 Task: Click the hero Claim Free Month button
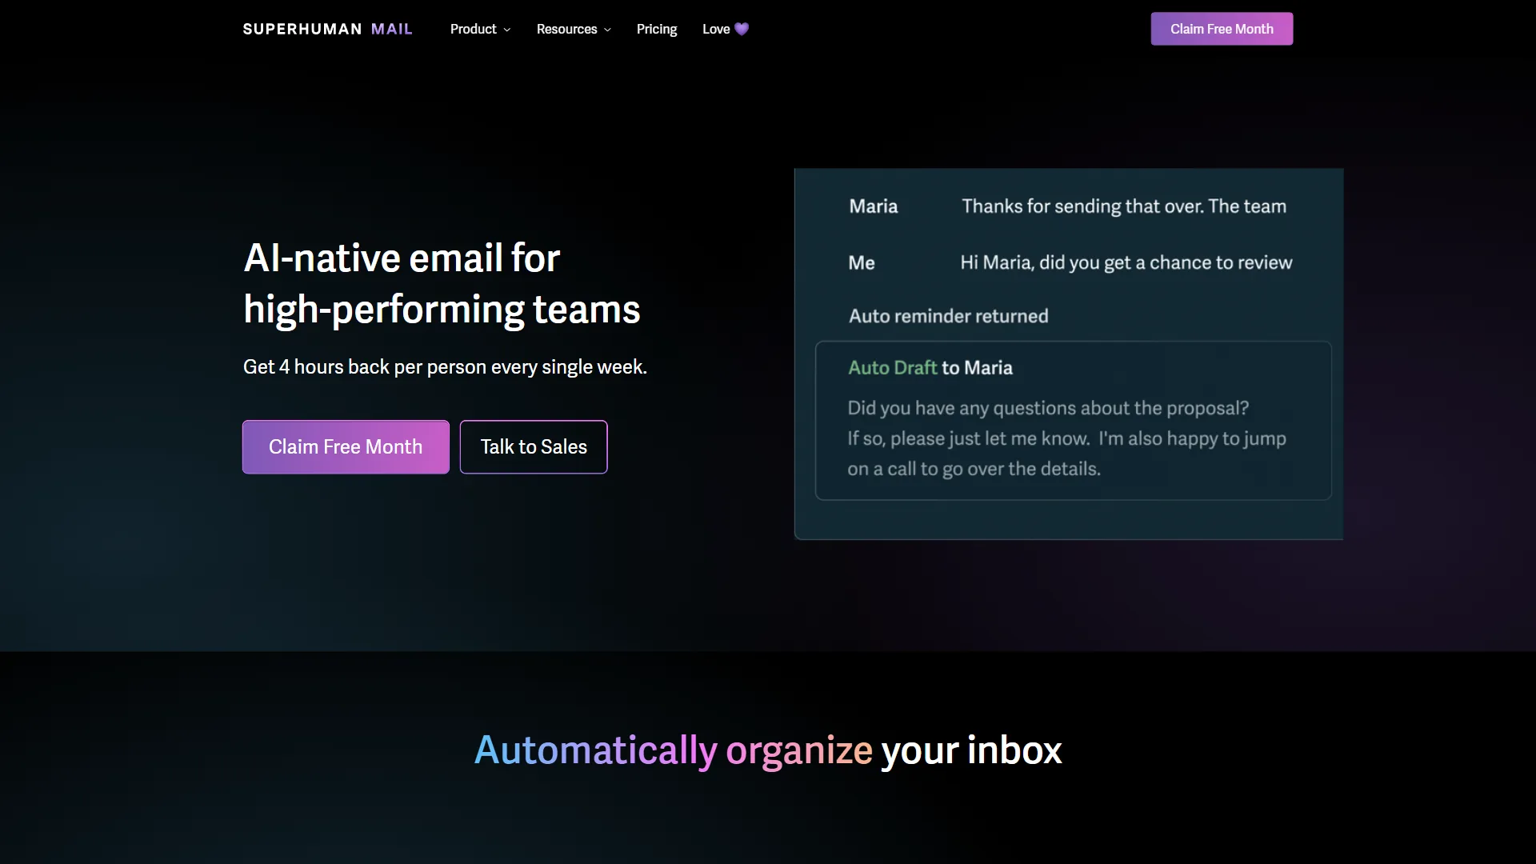tap(346, 447)
